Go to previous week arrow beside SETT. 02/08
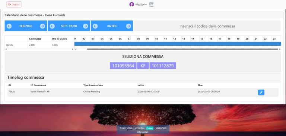286x136 pixels. (52, 26)
